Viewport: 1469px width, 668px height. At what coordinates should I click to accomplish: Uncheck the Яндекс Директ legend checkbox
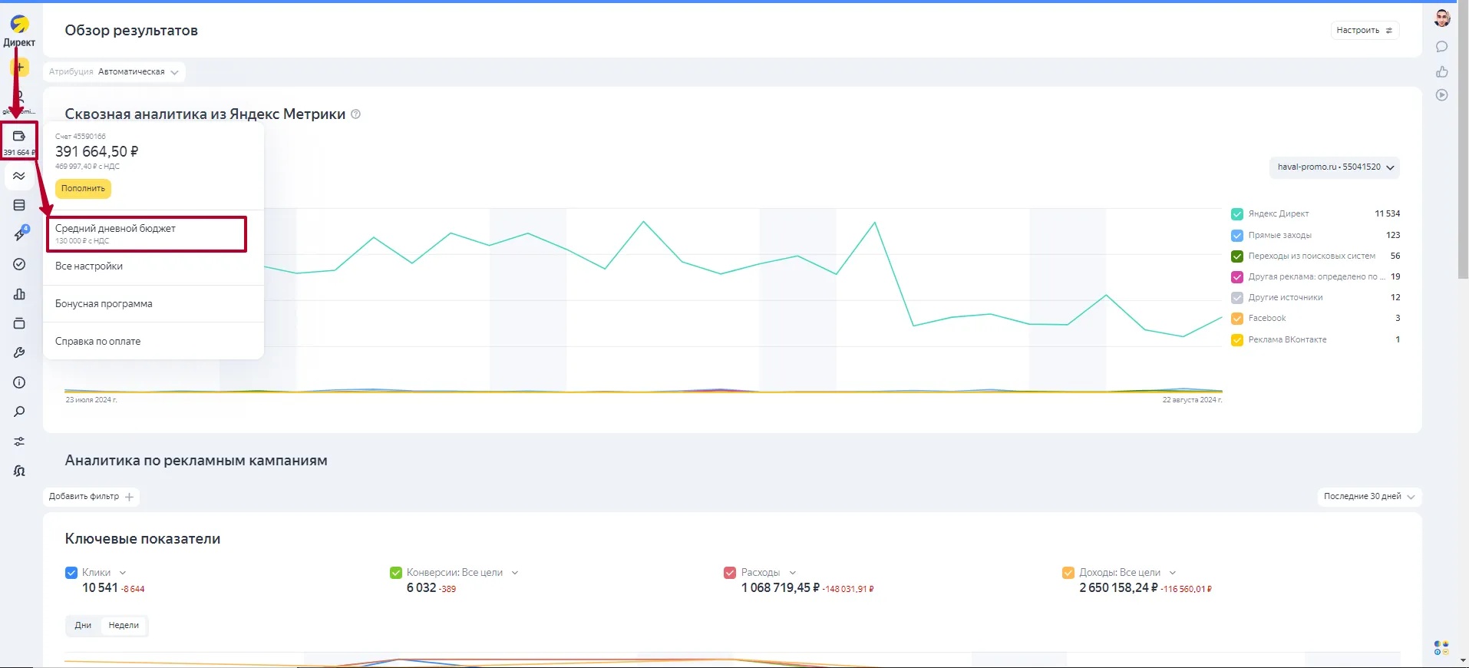(1236, 214)
